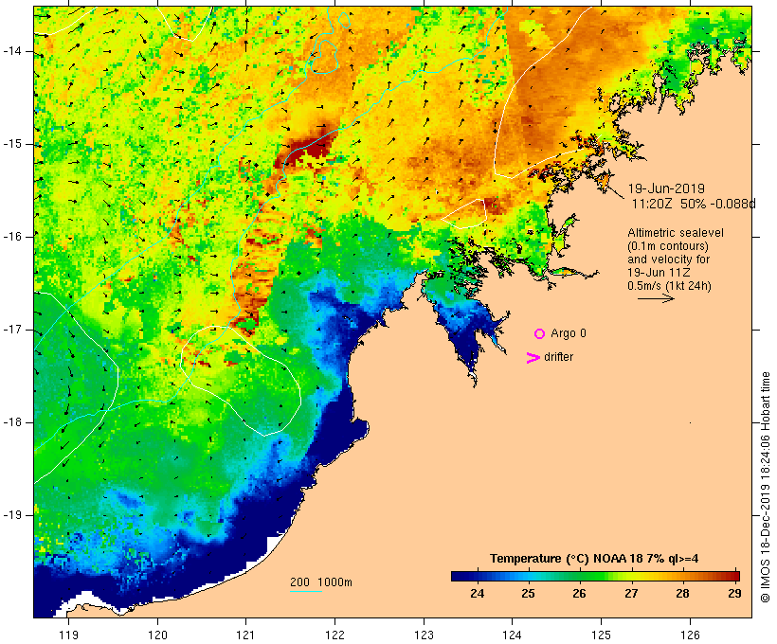This screenshot has height=644, width=777.
Task: Click the 0.5m/s velocity scale arrow
Action: coord(656,298)
